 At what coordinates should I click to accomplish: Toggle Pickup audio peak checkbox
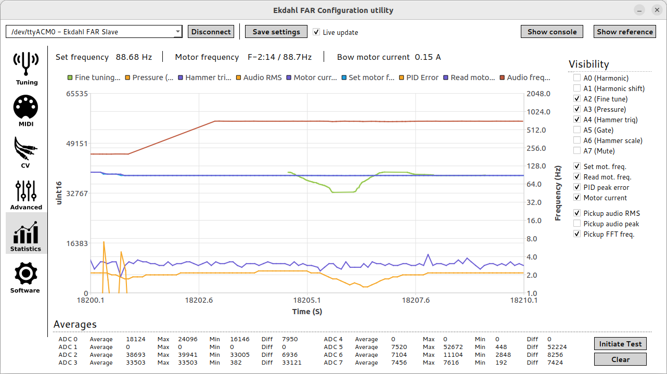pos(577,224)
